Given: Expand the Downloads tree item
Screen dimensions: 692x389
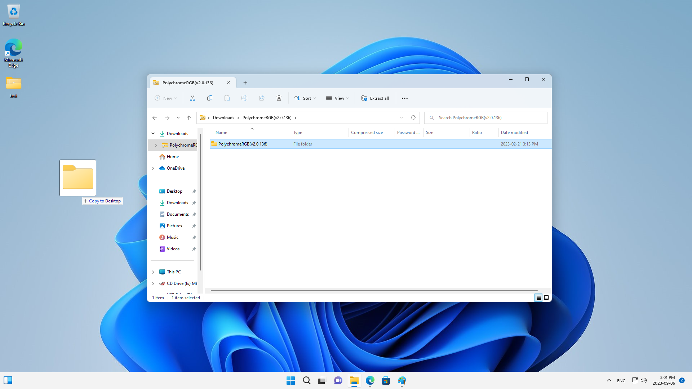Looking at the screenshot, I should (x=153, y=133).
